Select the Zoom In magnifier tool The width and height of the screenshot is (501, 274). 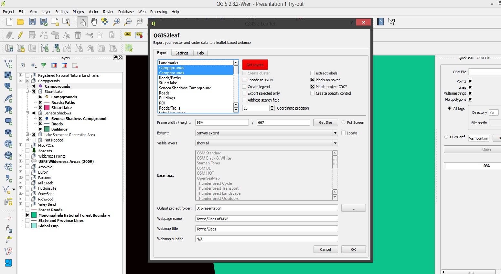tap(116, 22)
